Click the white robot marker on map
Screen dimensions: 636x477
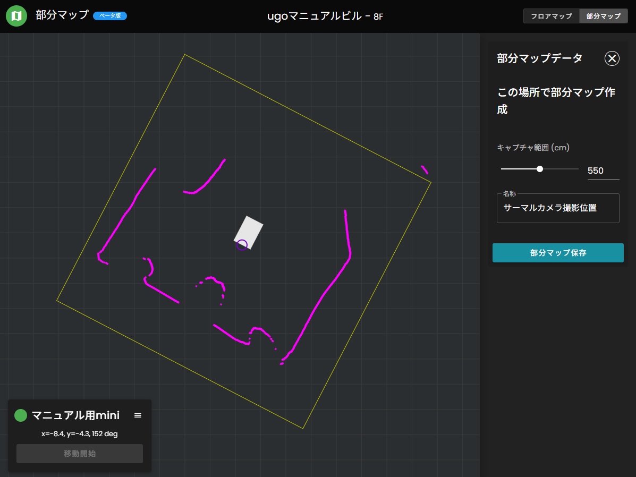249,233
